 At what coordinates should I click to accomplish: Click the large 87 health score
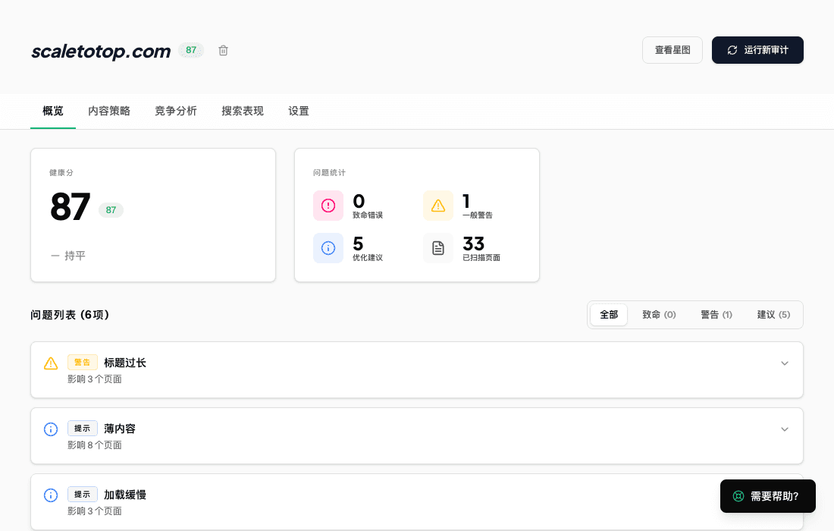(x=71, y=207)
